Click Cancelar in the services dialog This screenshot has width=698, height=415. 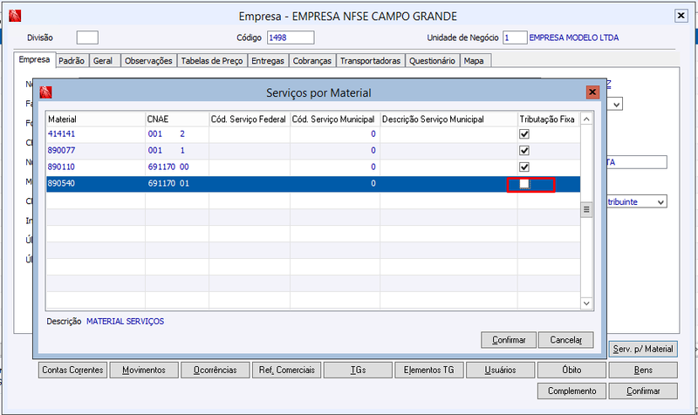coord(565,340)
